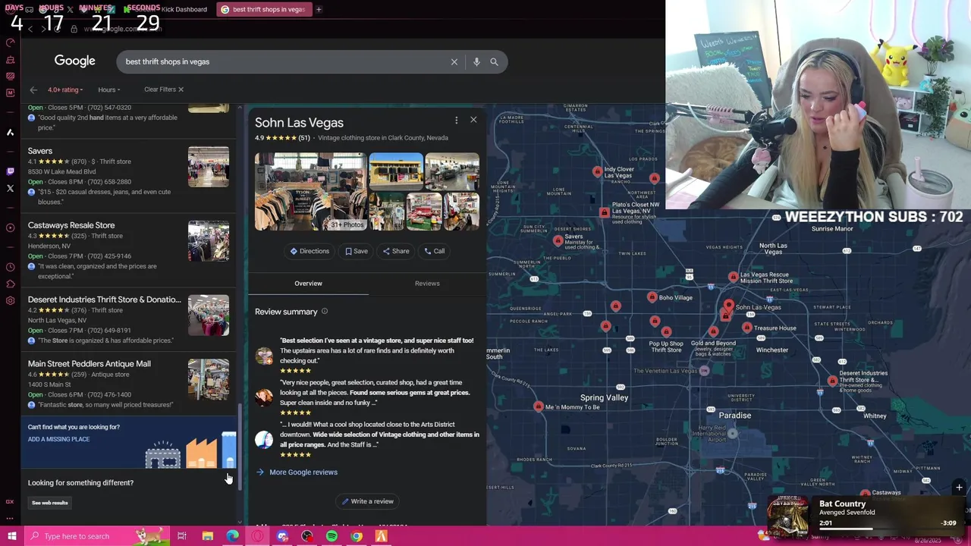Click the Main Street Peddlers thumbnail
The height and width of the screenshot is (546, 971).
[209, 380]
